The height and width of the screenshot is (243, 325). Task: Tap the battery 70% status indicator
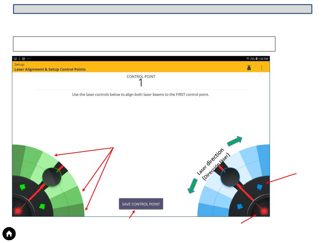tap(254, 59)
